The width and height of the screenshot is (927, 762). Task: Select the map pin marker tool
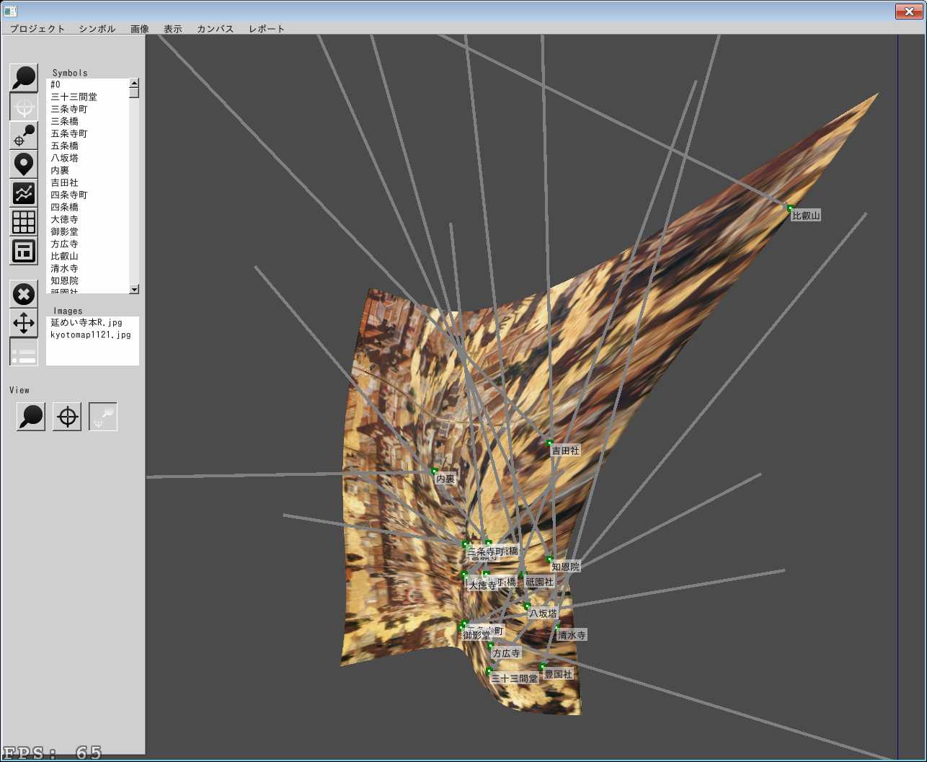pyautogui.click(x=24, y=164)
